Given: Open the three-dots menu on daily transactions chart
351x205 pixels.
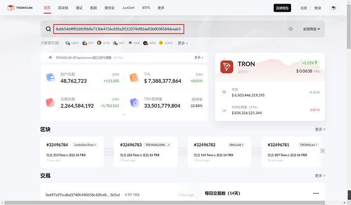Looking at the screenshot, I should pos(316,193).
